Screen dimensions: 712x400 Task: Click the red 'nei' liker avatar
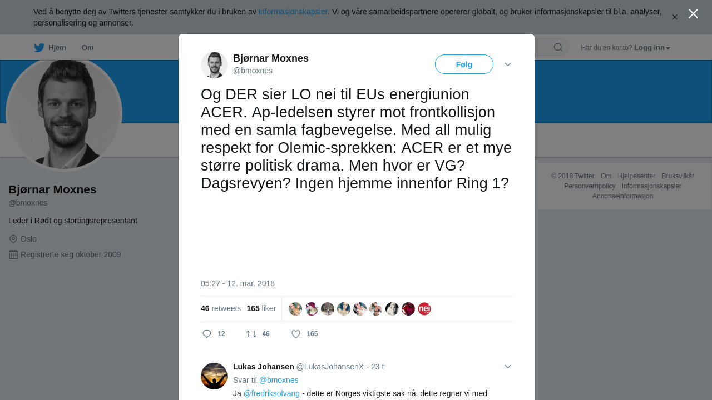pyautogui.click(x=424, y=309)
